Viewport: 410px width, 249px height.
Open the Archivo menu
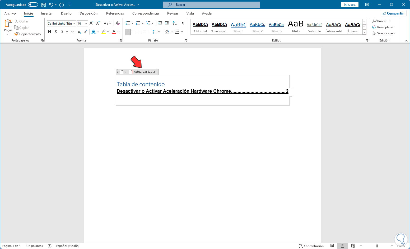click(x=10, y=13)
